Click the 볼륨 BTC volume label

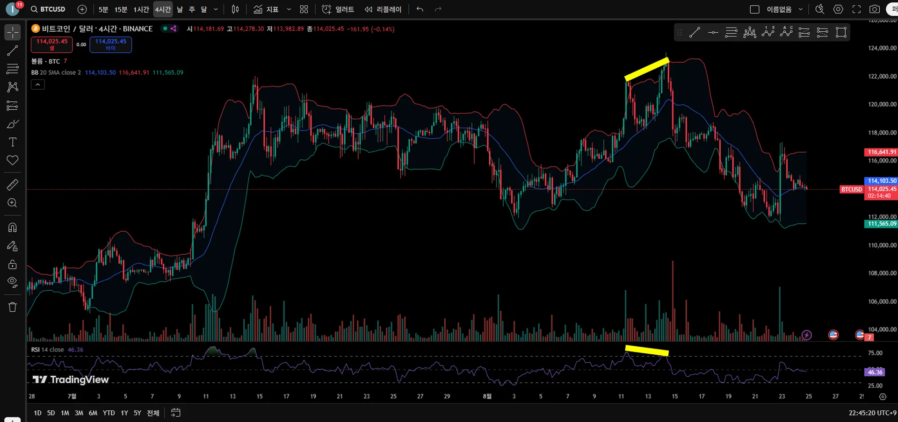pyautogui.click(x=46, y=61)
